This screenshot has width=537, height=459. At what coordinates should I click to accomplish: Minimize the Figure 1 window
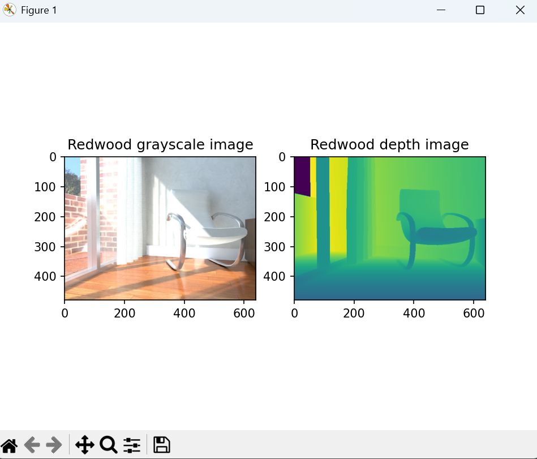[441, 10]
